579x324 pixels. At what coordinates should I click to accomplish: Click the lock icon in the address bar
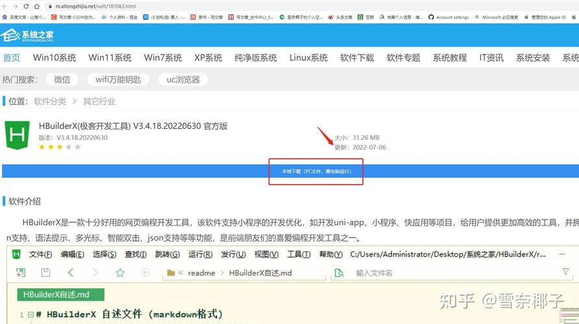click(x=50, y=6)
